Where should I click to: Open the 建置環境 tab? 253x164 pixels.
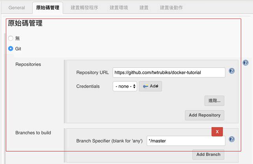coord(119,7)
